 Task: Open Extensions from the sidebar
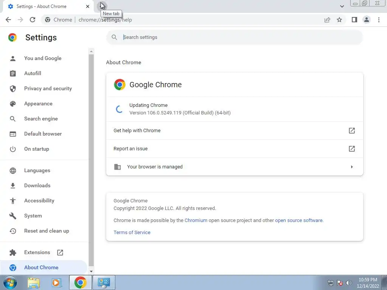click(x=37, y=253)
